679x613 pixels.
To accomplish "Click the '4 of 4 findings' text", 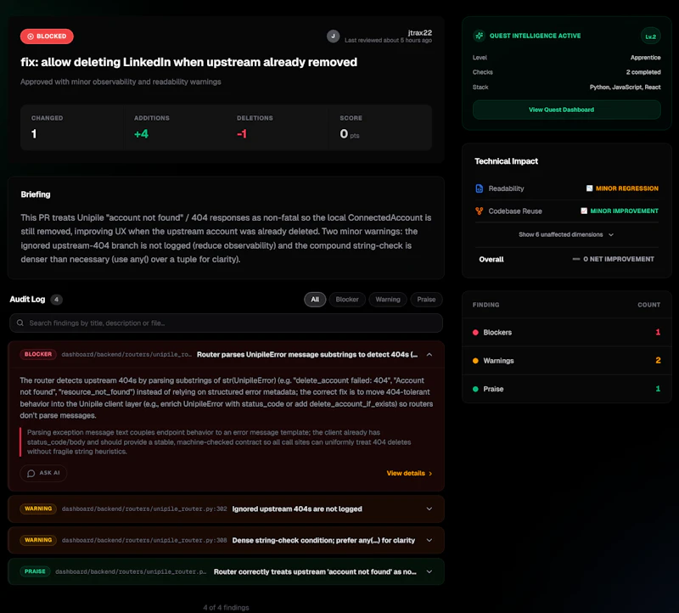I will tap(226, 607).
